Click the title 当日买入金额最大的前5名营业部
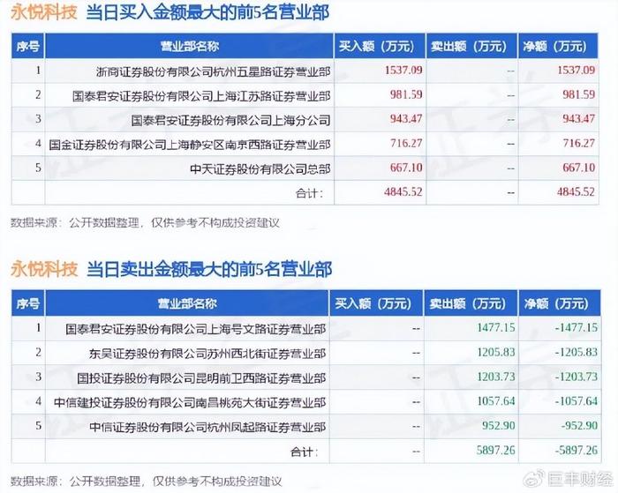618x493 pixels. (x=207, y=12)
